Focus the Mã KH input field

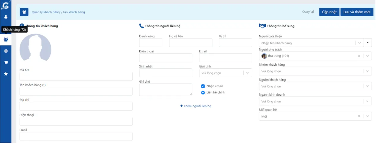(76, 76)
